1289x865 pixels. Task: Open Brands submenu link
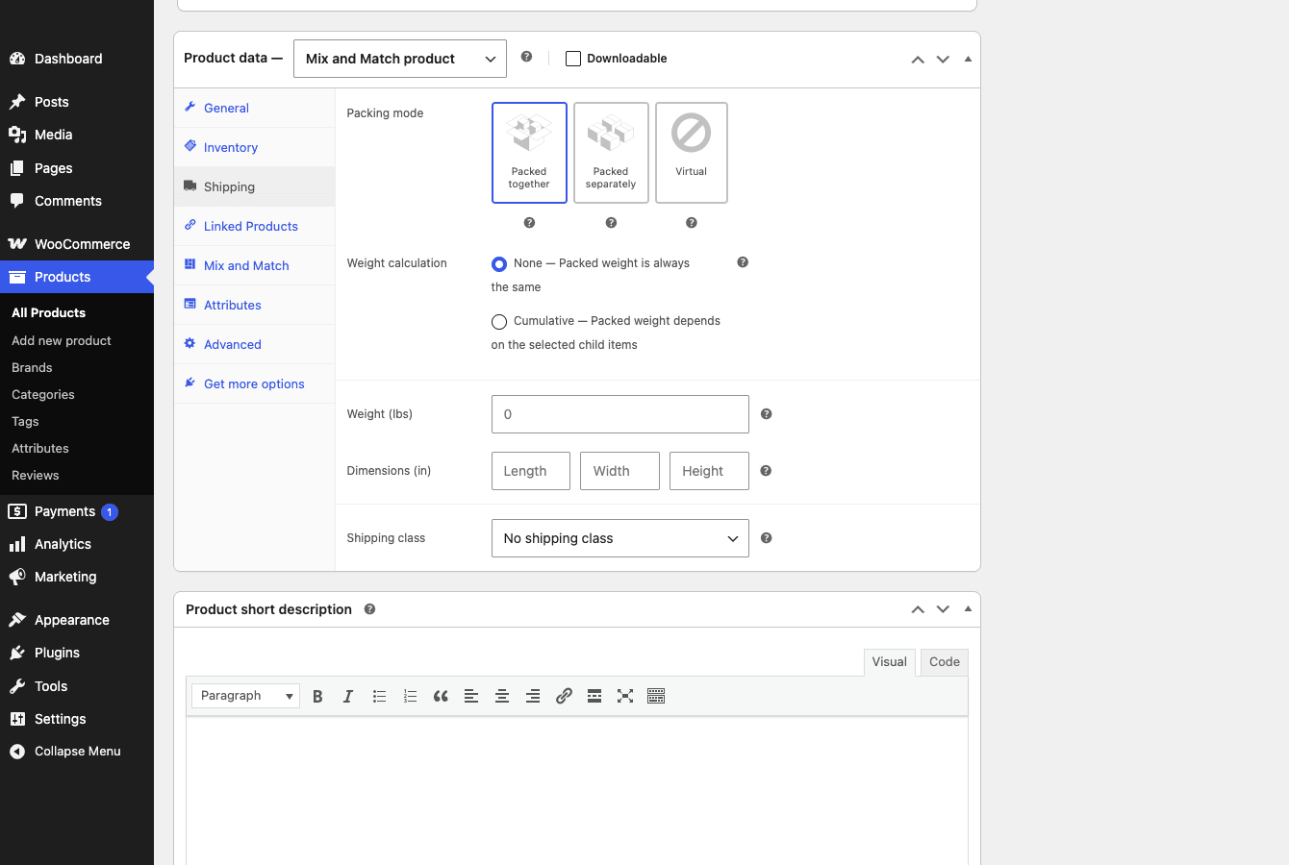point(32,367)
